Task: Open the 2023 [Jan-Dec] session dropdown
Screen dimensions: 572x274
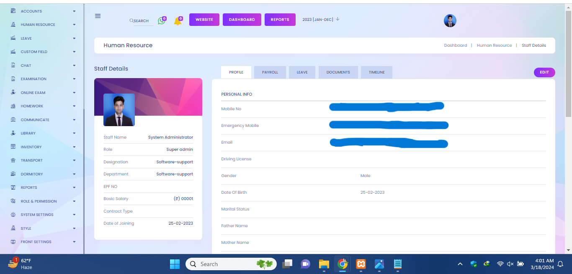Action: 321,19
